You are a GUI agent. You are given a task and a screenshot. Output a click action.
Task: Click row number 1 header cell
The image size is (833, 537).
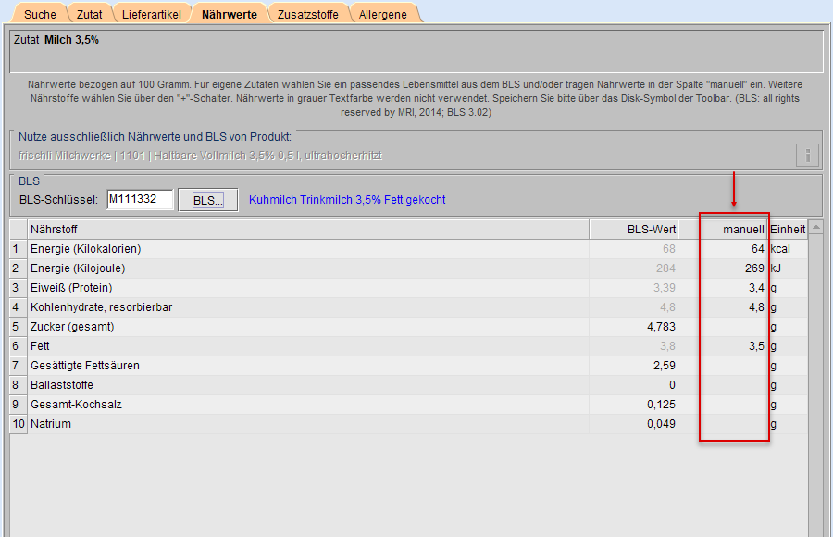(19, 249)
